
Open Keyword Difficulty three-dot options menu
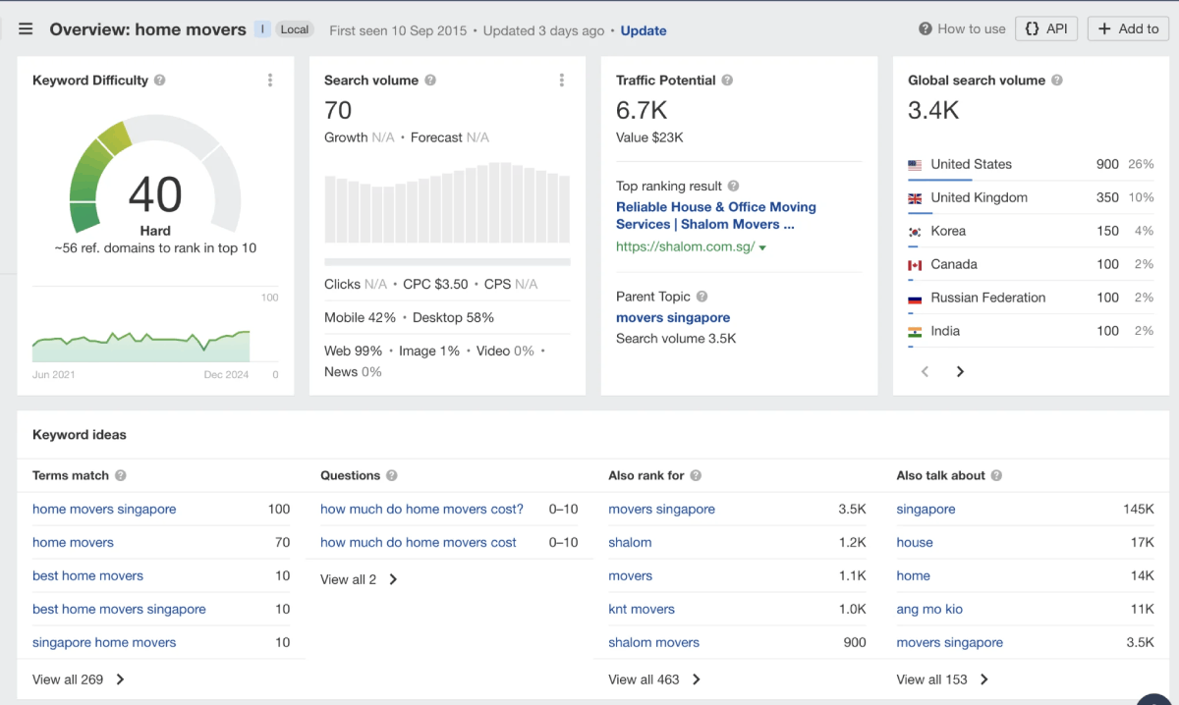pos(270,81)
